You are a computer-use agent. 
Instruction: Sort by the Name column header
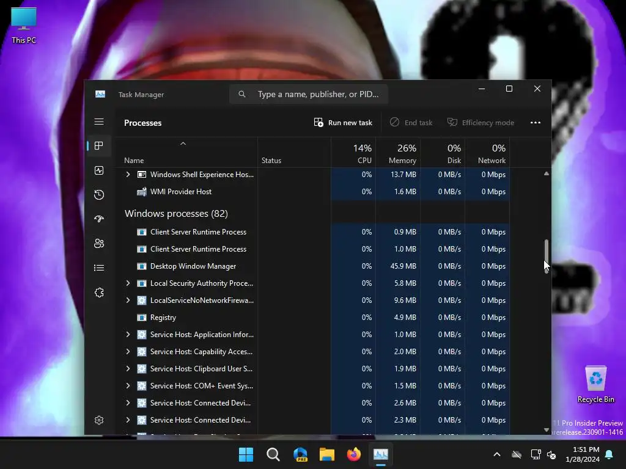(186, 153)
